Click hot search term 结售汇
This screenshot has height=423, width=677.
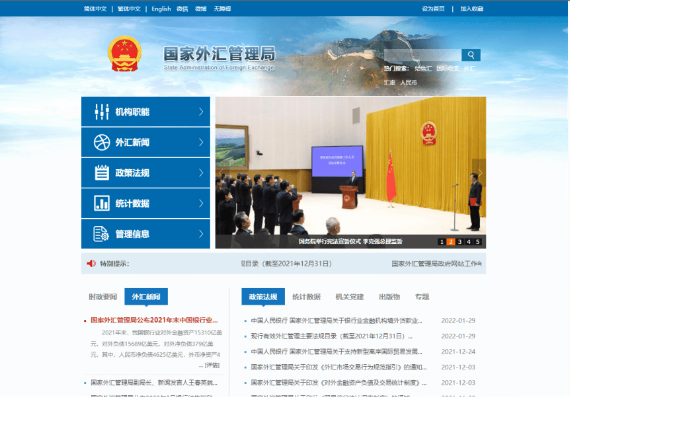(x=423, y=69)
